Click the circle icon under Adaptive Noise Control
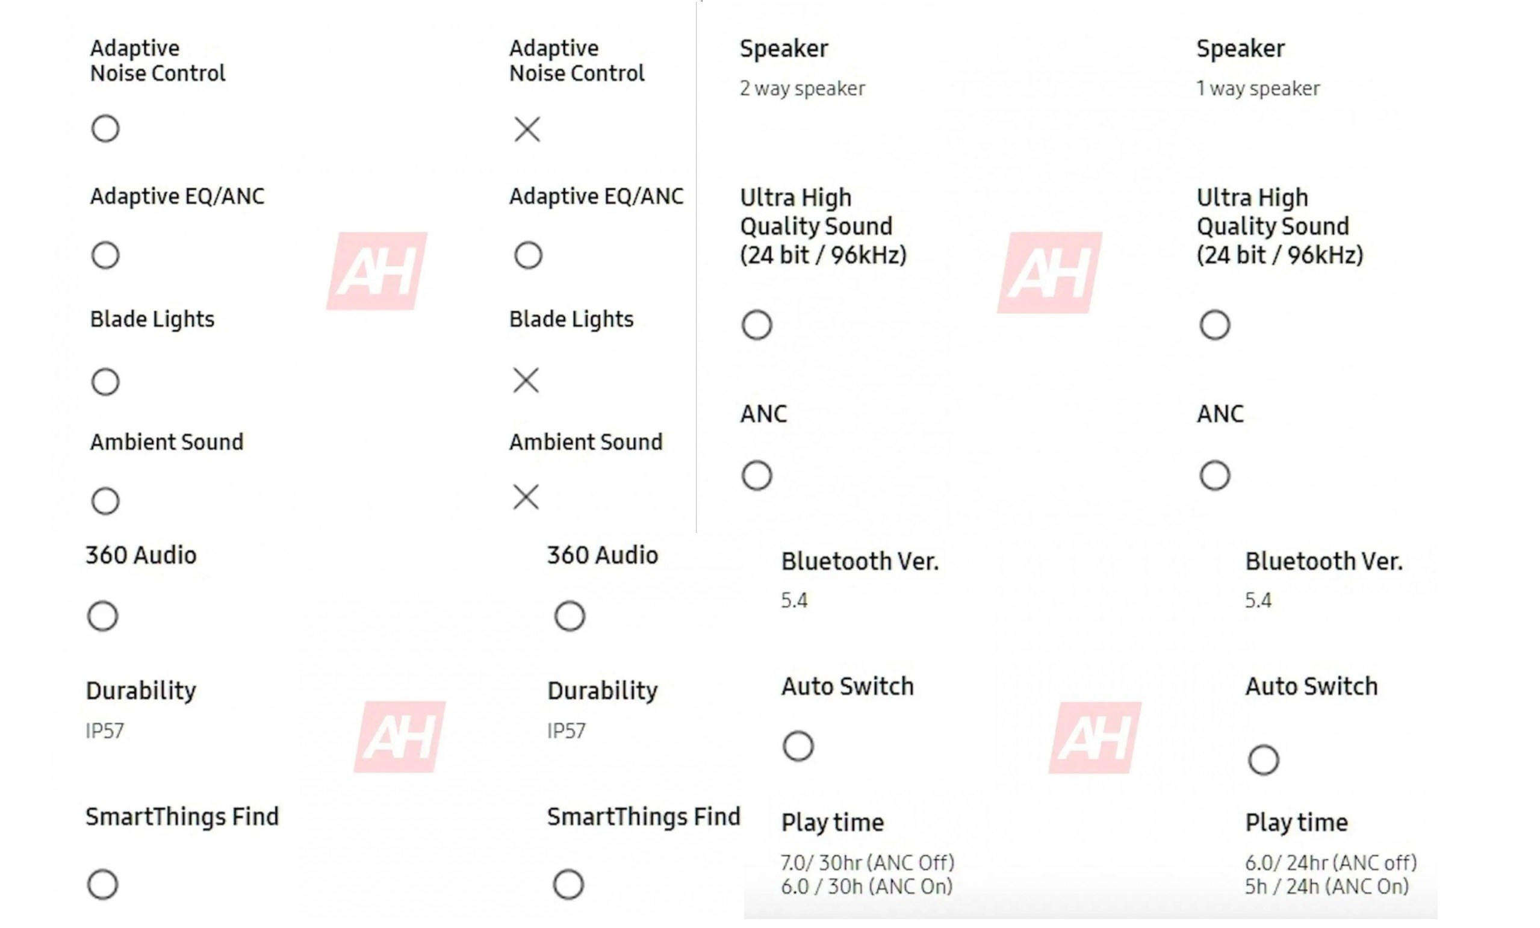This screenshot has width=1540, height=928. (105, 129)
